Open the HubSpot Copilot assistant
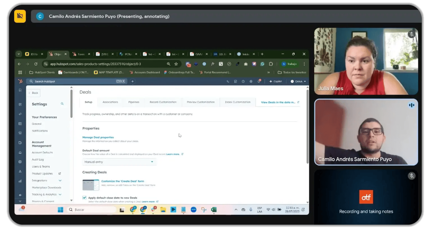 (x=276, y=81)
